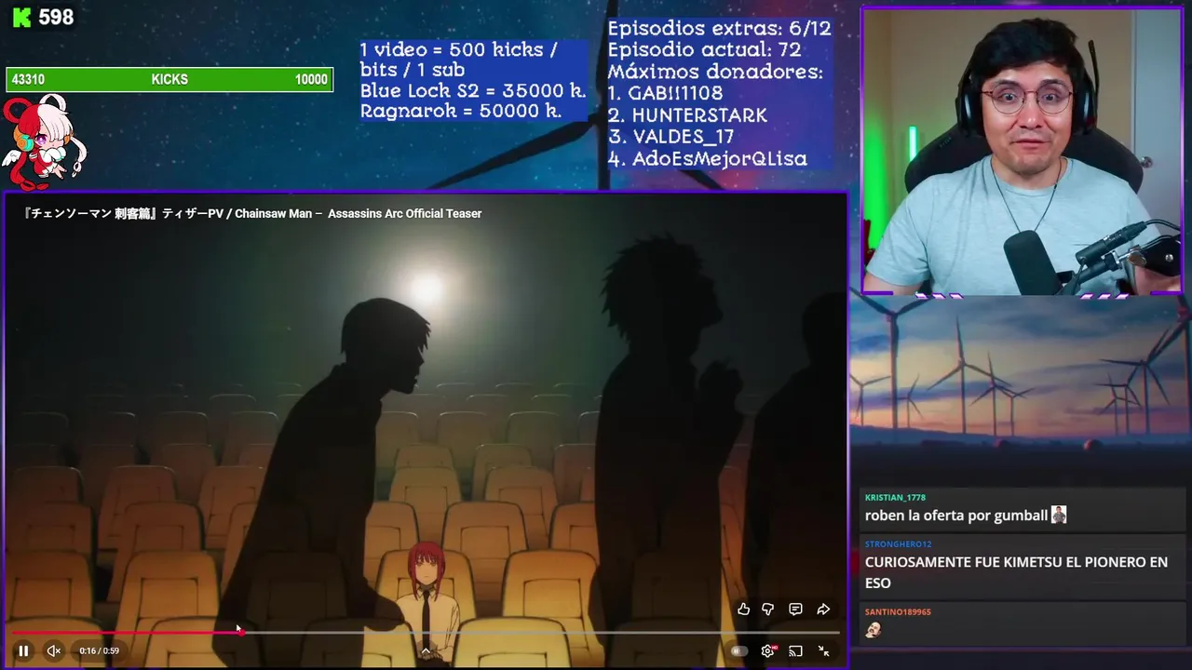Click the green KICKS goal bar
This screenshot has height=670, width=1192.
(x=169, y=79)
